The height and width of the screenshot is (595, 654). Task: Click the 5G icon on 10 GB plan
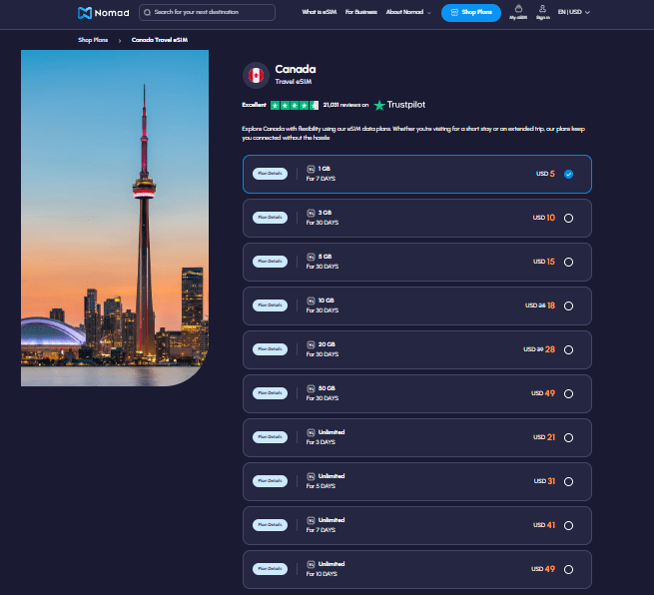pos(311,300)
